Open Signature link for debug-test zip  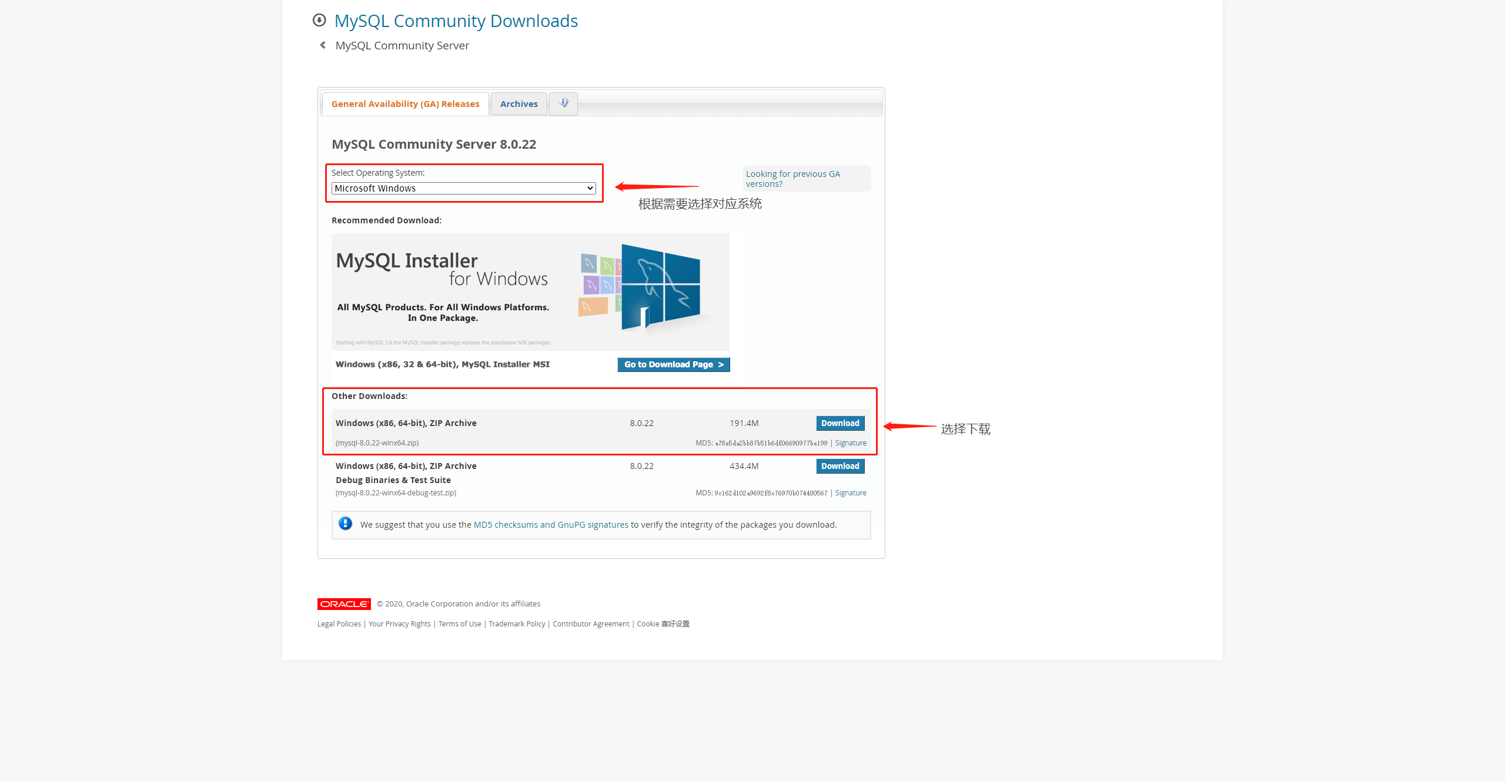851,493
